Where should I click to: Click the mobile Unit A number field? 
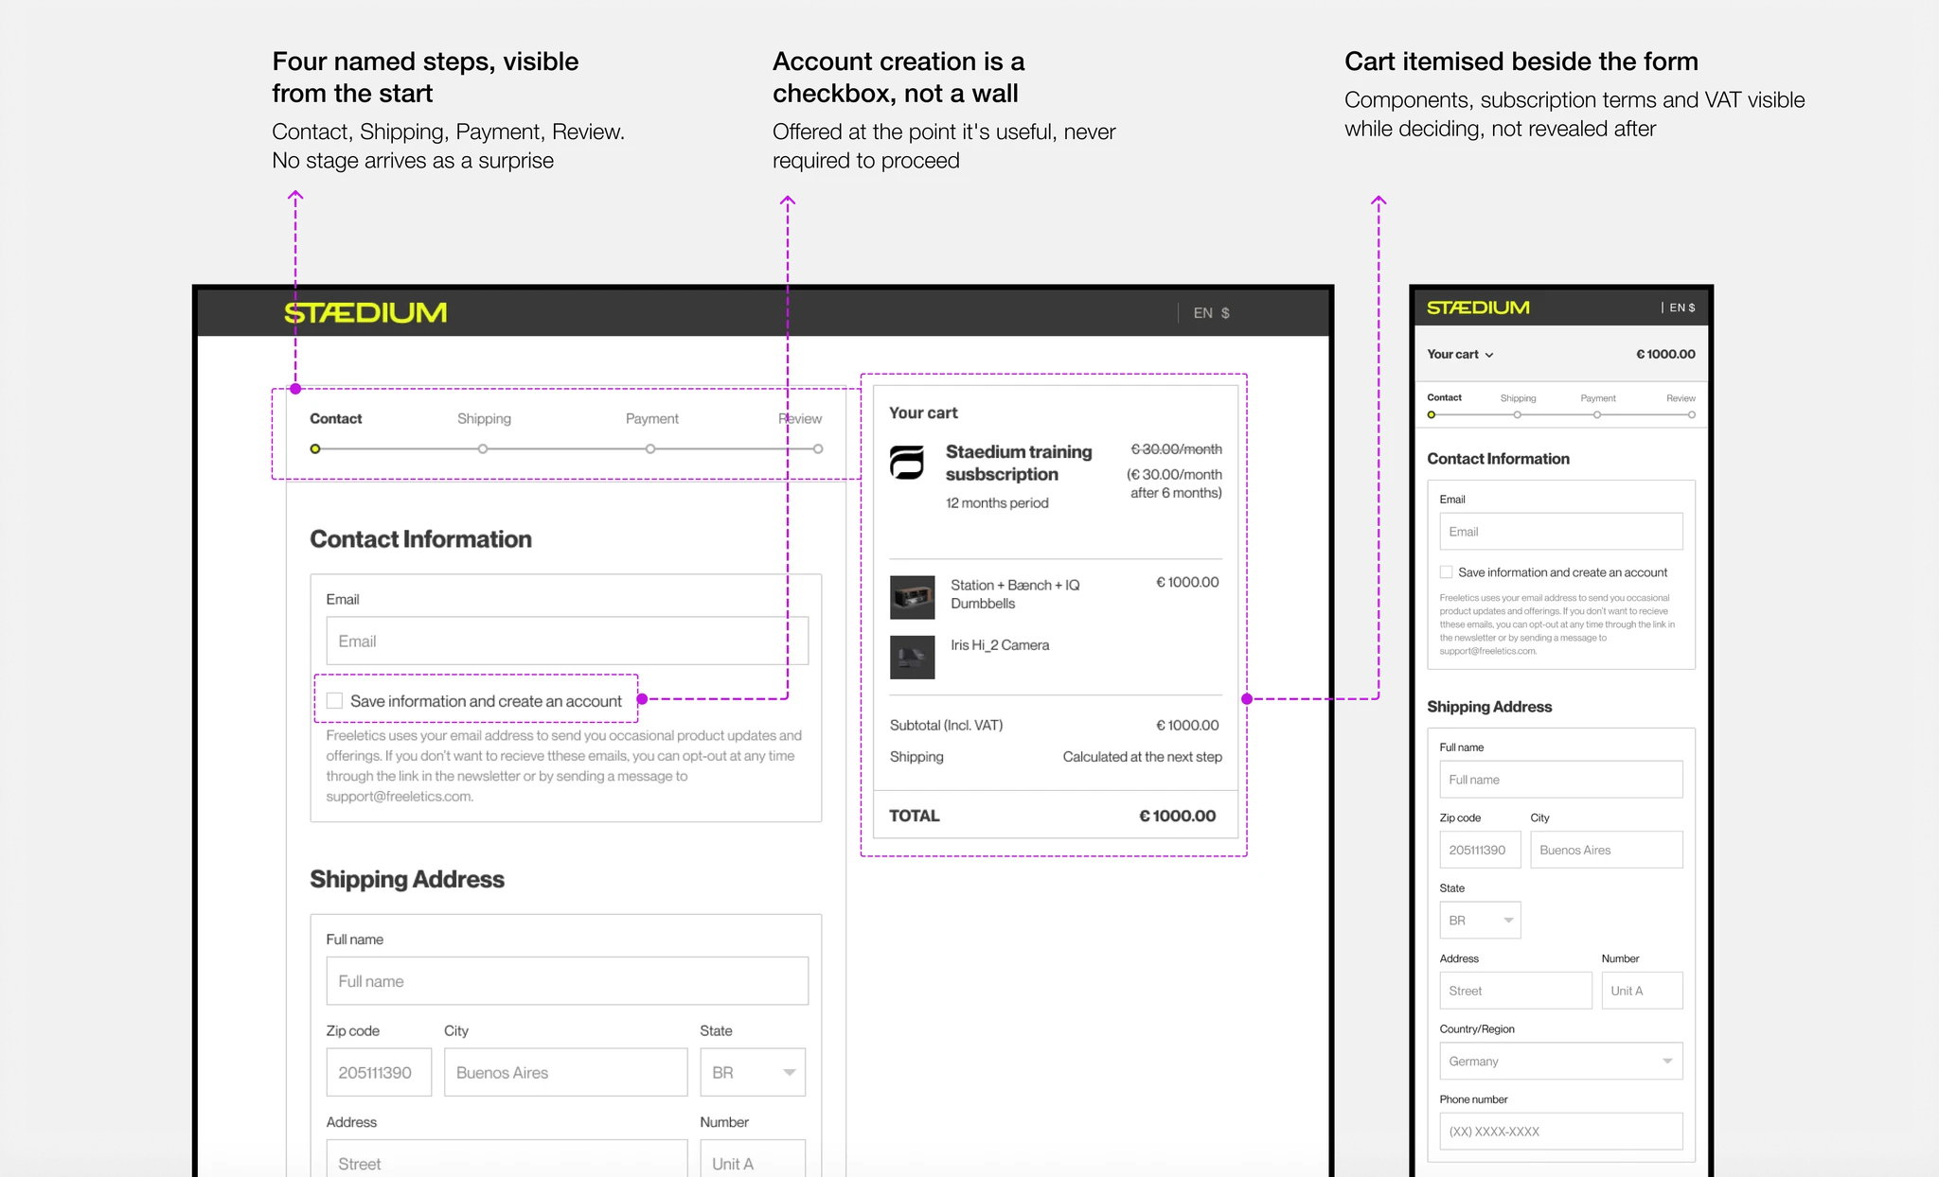(x=1642, y=991)
